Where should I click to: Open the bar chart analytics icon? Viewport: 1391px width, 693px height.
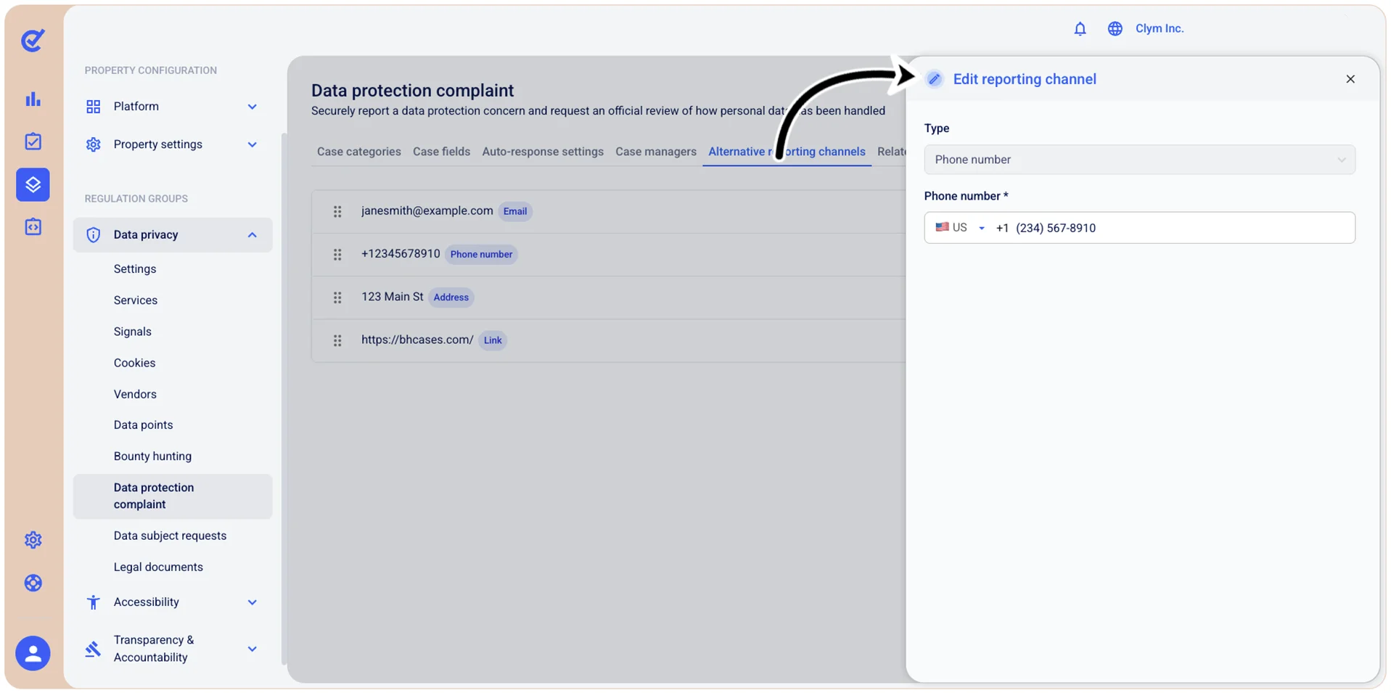pos(33,99)
